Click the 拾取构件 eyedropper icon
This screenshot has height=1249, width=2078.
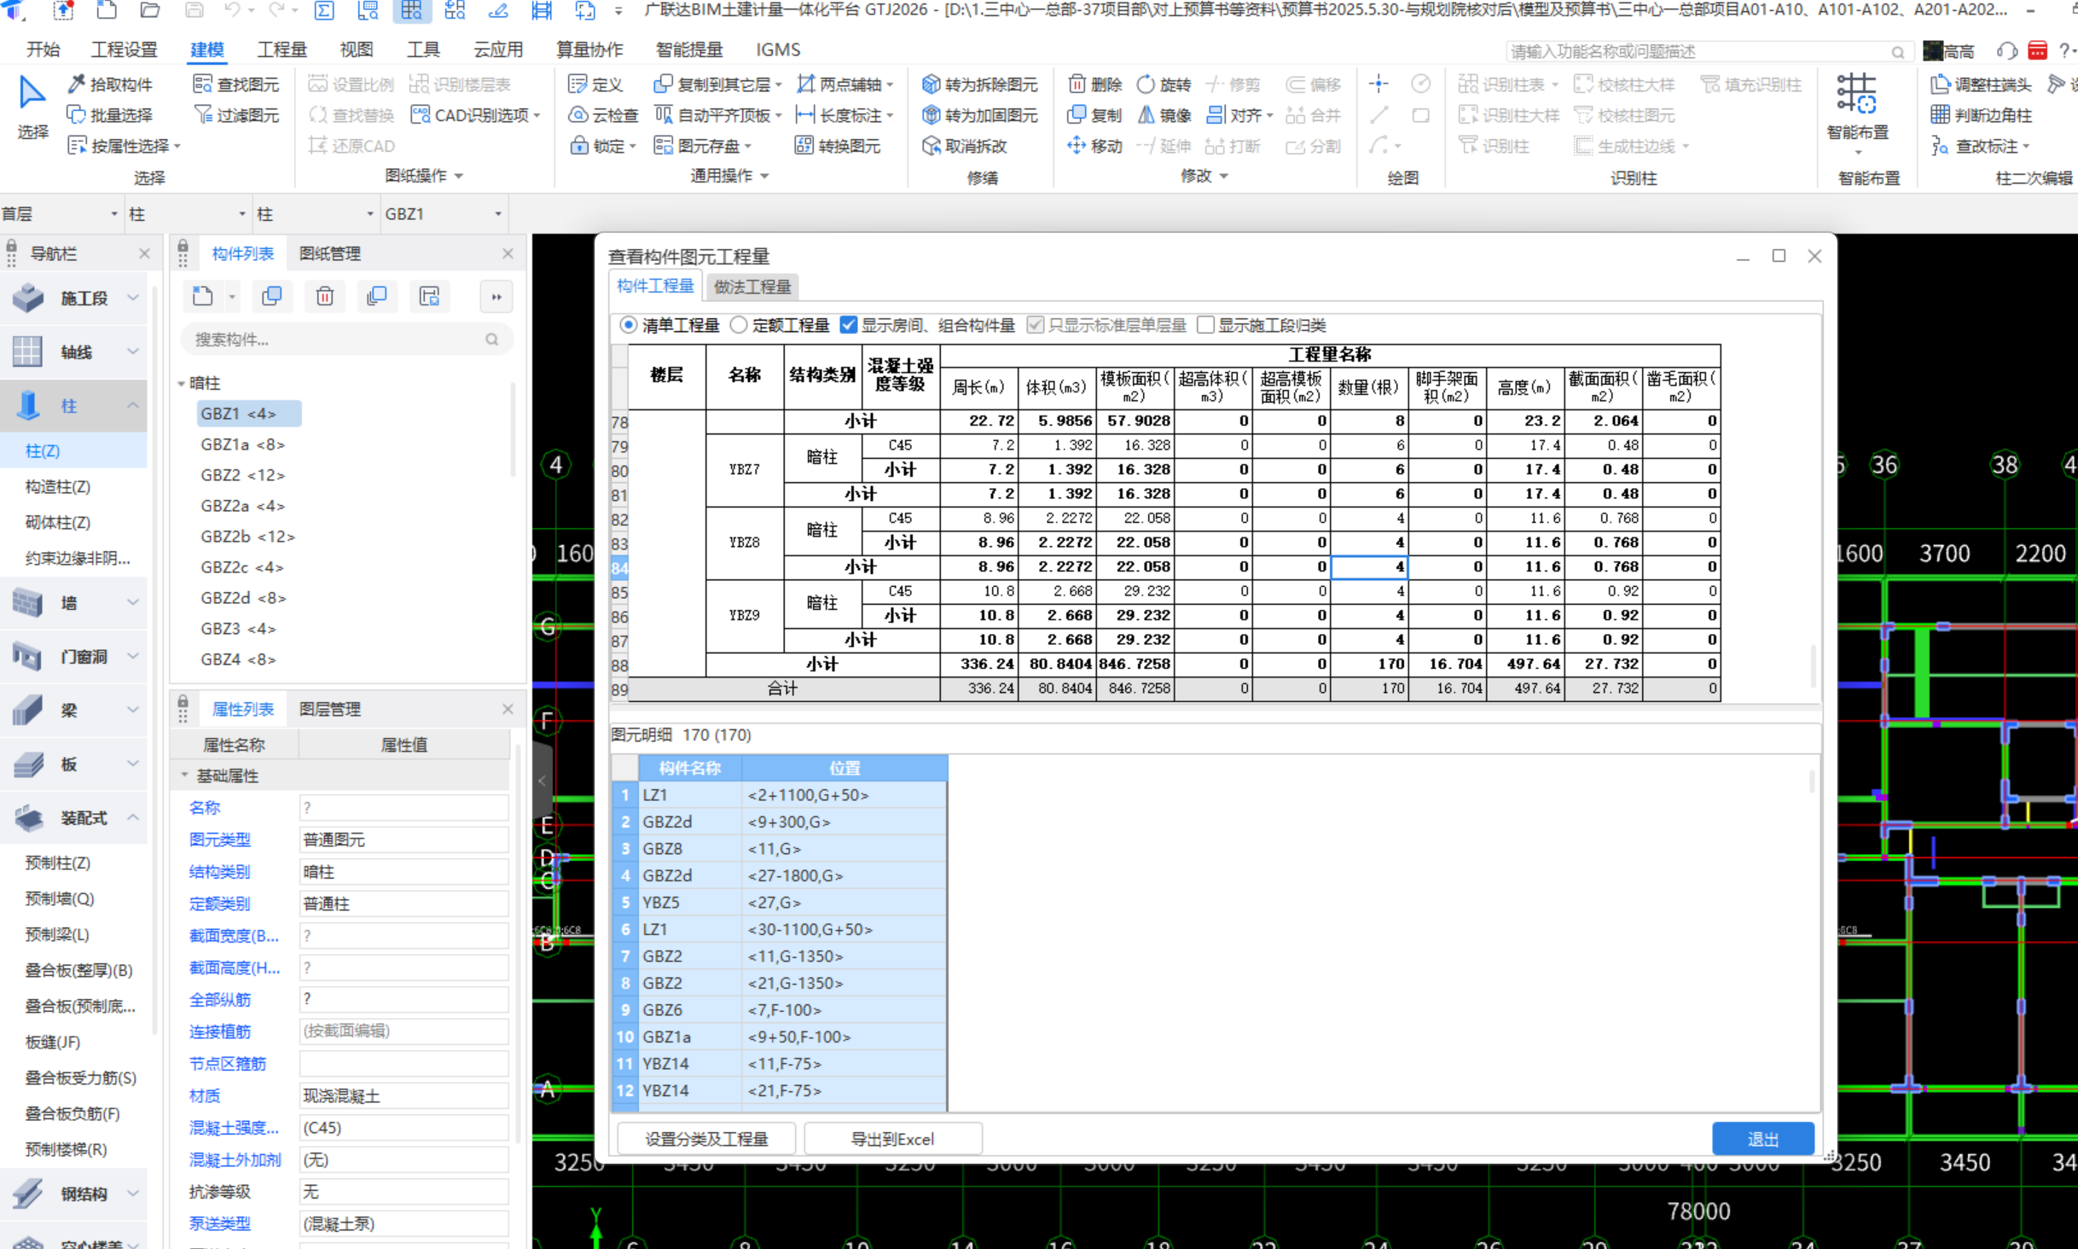(77, 84)
